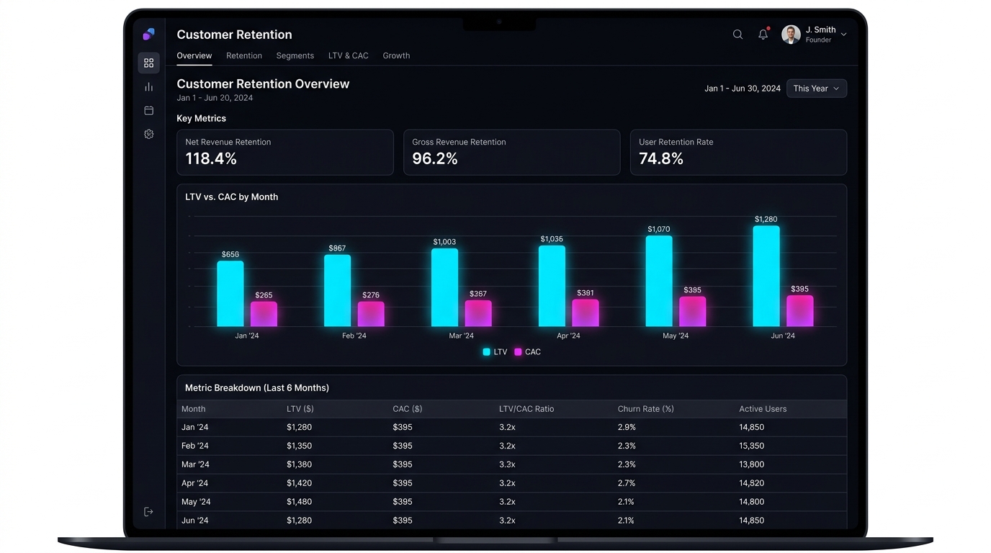The height and width of the screenshot is (553, 991).
Task: Select the Jan '24 table row month cell
Action: point(194,427)
